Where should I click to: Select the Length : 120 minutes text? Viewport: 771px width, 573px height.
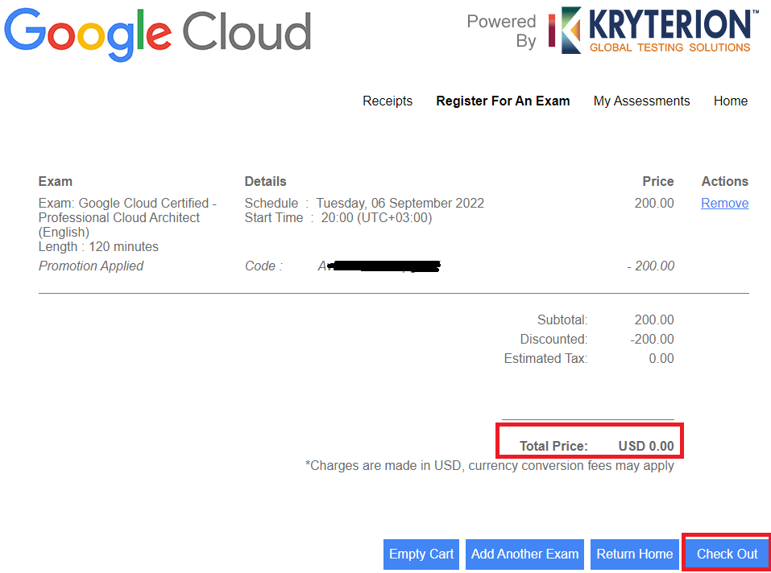click(x=98, y=246)
